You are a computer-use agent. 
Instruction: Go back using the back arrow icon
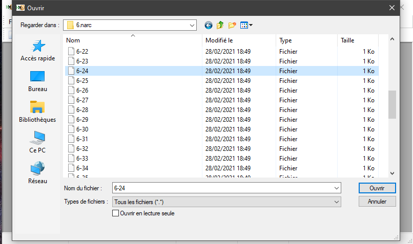pyautogui.click(x=208, y=25)
